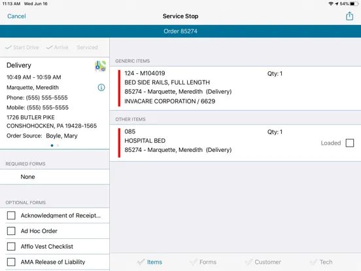Image resolution: width=361 pixels, height=271 pixels.
Task: Open the maps icon beside Delivery
Action: pyautogui.click(x=100, y=66)
